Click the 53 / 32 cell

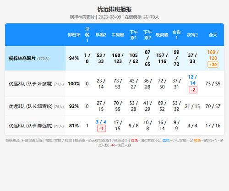(x=176, y=106)
